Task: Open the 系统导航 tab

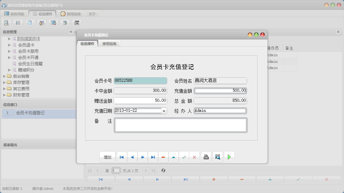Action: click(x=13, y=13)
